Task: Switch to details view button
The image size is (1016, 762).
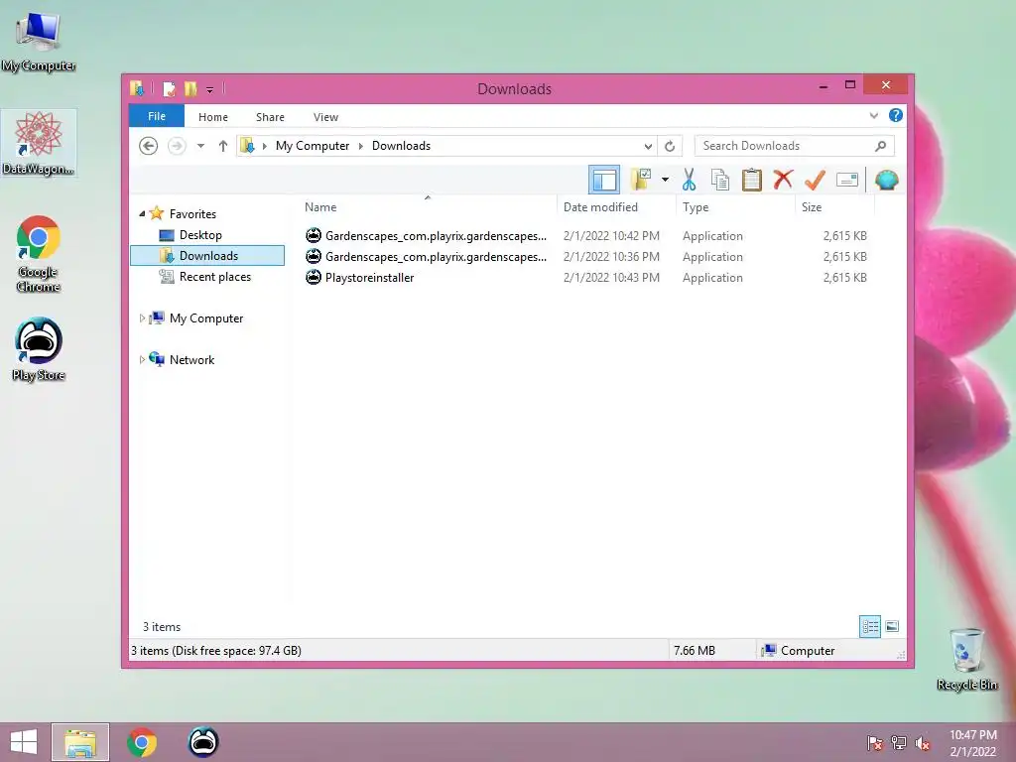Action: tap(869, 626)
